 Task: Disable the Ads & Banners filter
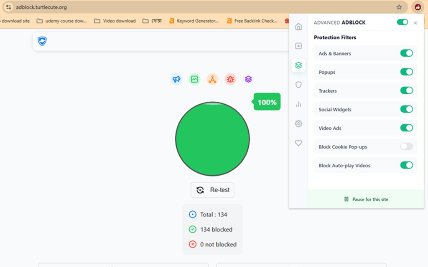point(406,53)
